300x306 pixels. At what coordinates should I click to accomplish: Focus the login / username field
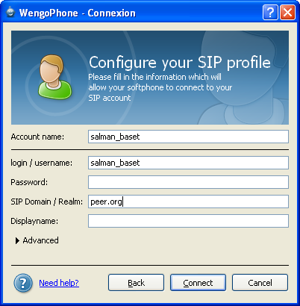(188, 163)
